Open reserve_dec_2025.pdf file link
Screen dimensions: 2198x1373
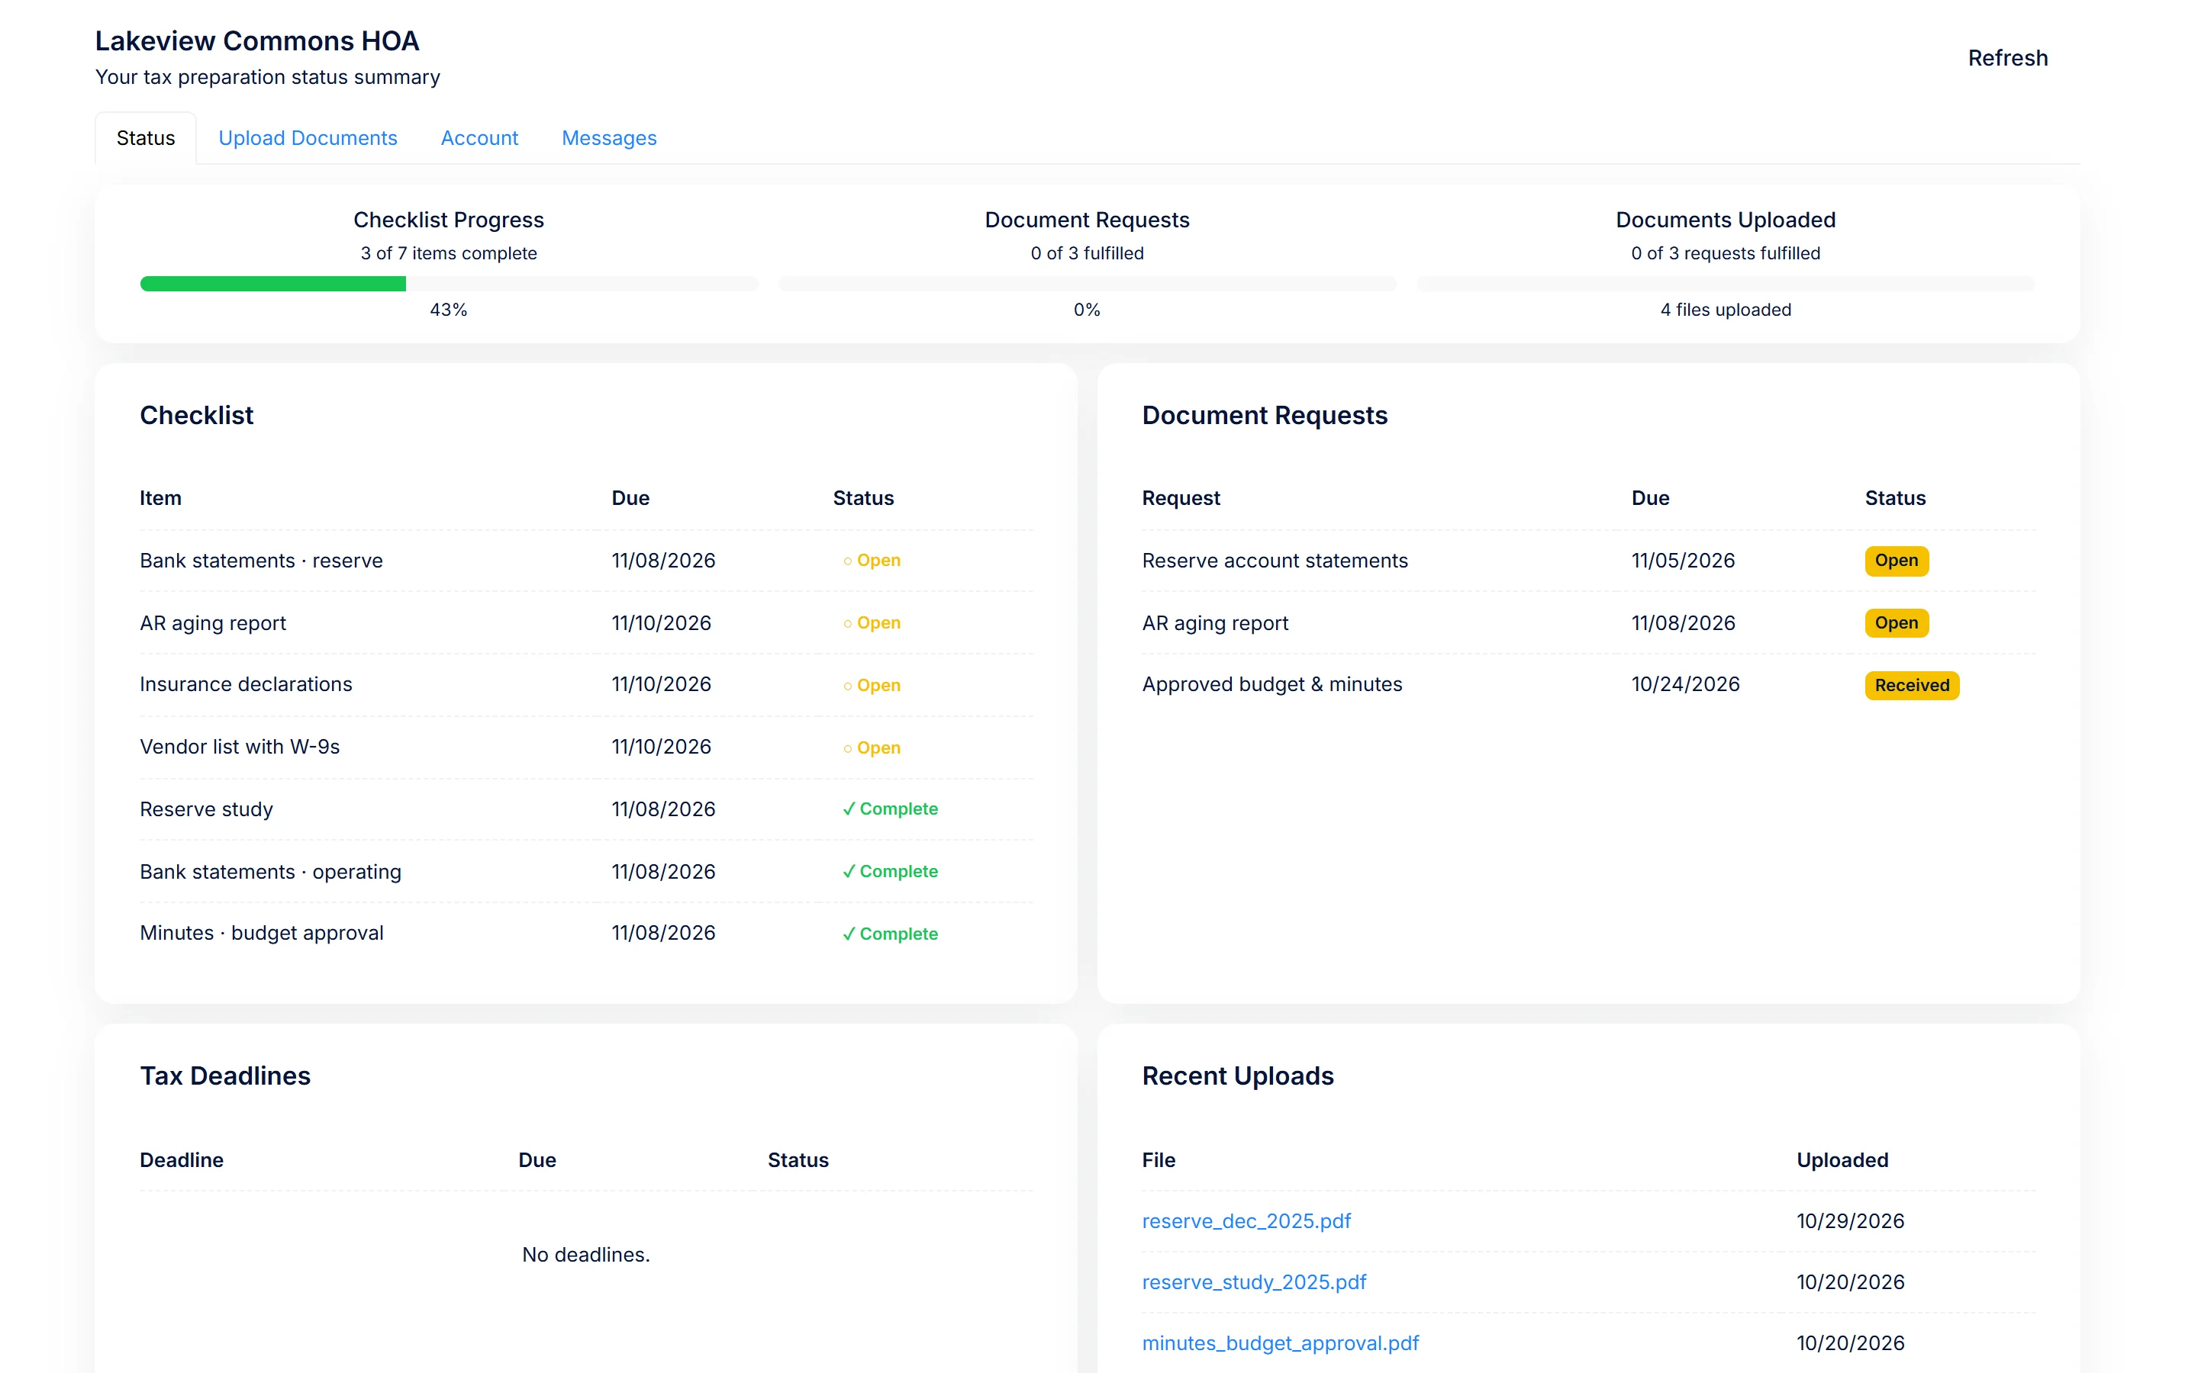[x=1246, y=1220]
